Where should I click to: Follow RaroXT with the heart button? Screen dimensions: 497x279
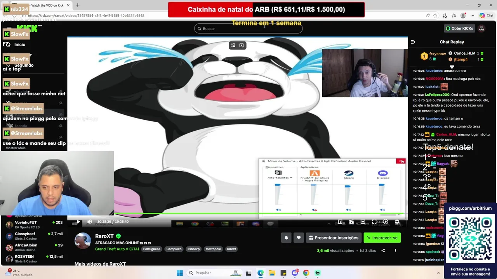(299, 238)
